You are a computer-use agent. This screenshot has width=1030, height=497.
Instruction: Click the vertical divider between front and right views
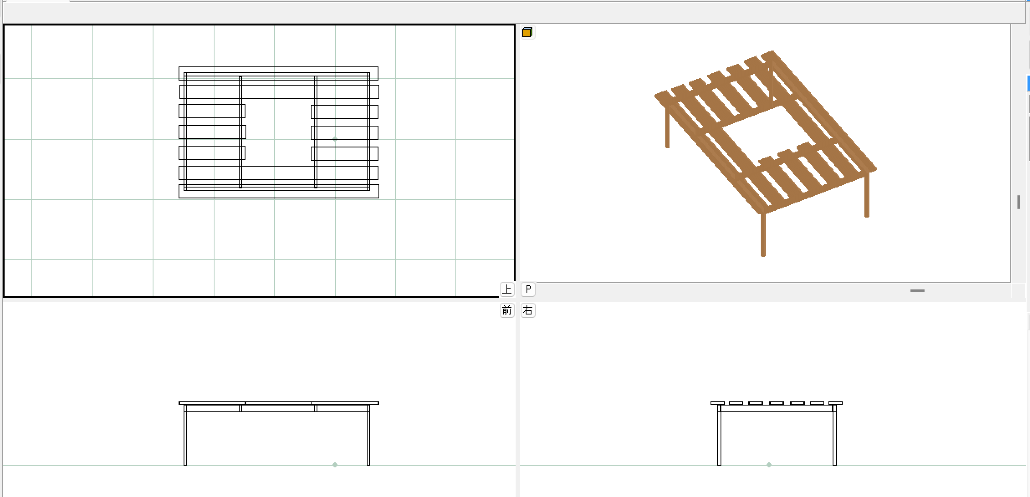click(x=517, y=397)
